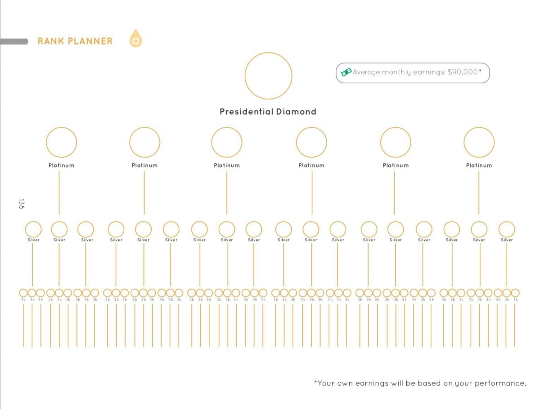
Task: Select the large Presidential Diamond circle
Action: click(x=268, y=76)
